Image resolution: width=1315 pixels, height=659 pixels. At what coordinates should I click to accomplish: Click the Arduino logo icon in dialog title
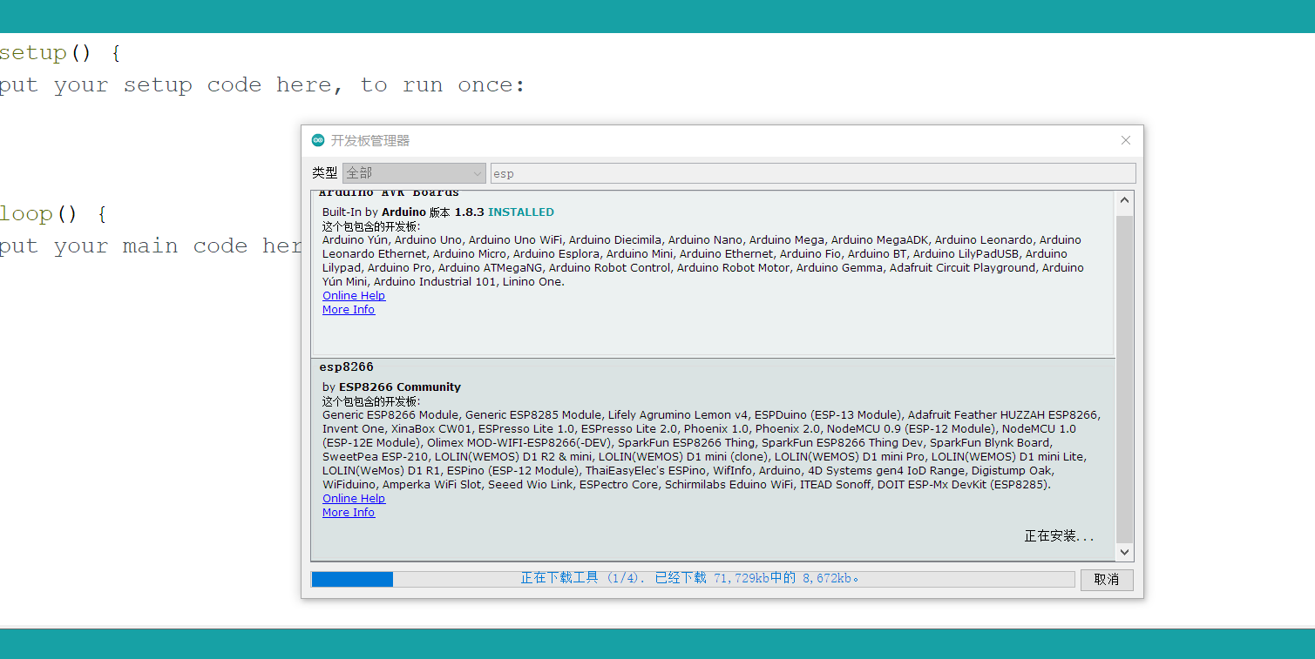[318, 140]
